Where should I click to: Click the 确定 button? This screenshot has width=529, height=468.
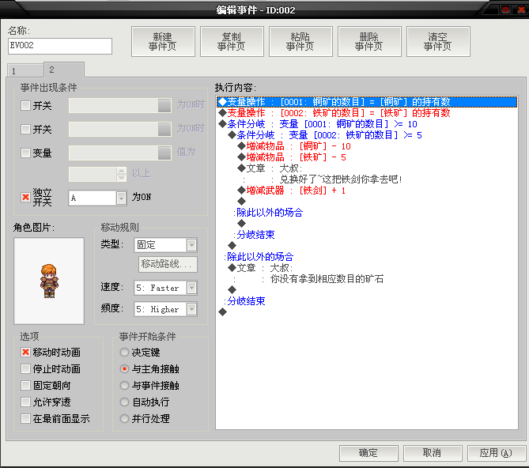click(368, 453)
